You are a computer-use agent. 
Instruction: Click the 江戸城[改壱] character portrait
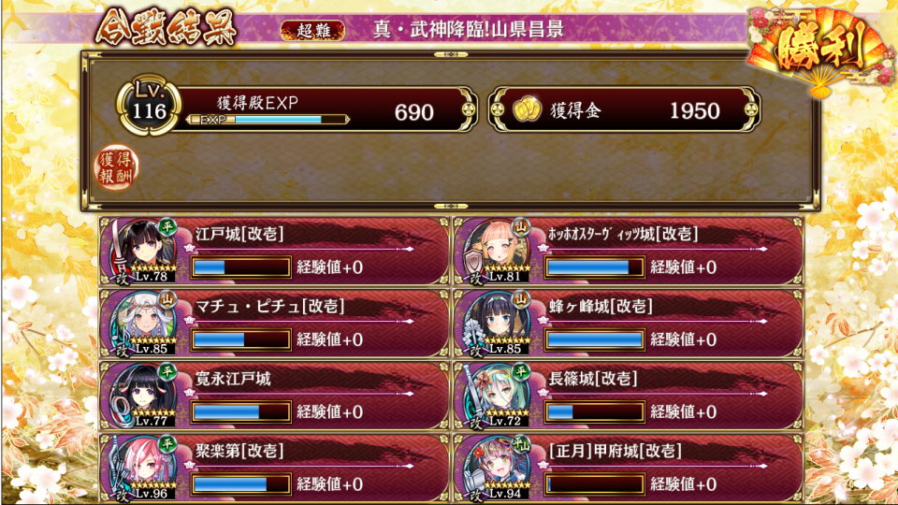pyautogui.click(x=143, y=251)
